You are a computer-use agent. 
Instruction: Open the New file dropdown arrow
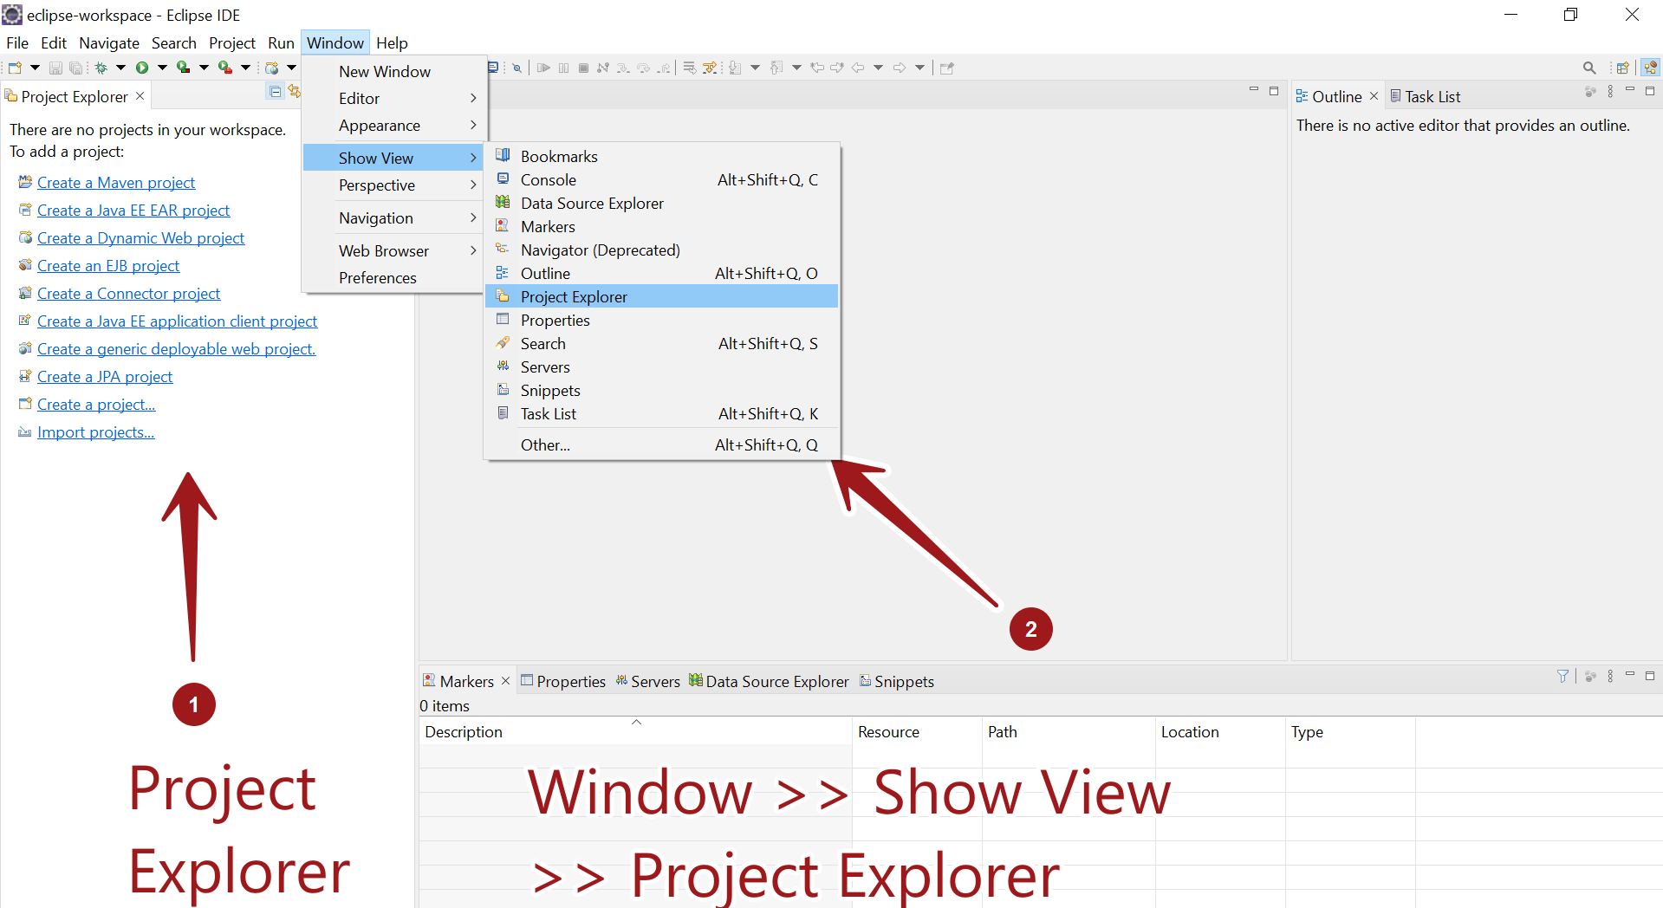pyautogui.click(x=35, y=68)
